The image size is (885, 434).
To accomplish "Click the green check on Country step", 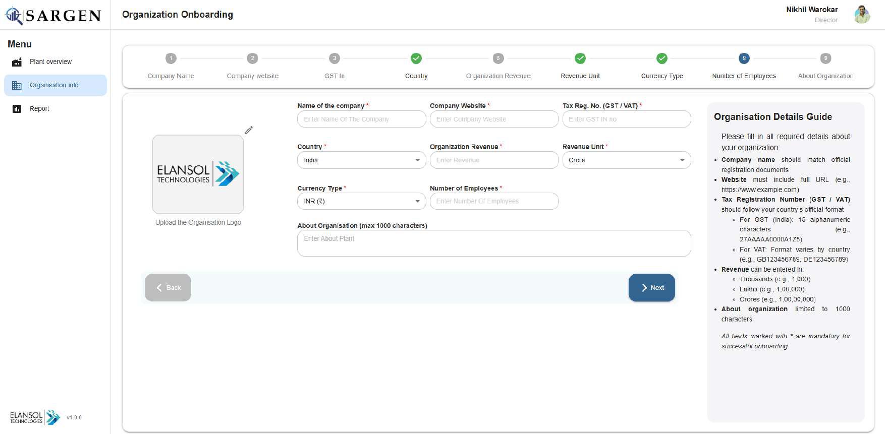I will tap(416, 58).
